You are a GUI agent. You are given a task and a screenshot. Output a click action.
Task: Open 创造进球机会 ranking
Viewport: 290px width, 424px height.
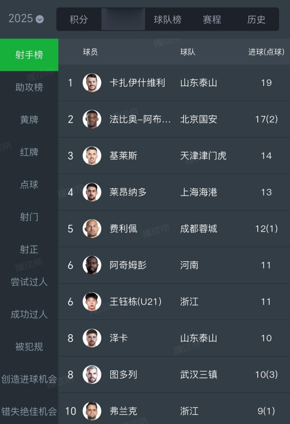pyautogui.click(x=29, y=379)
